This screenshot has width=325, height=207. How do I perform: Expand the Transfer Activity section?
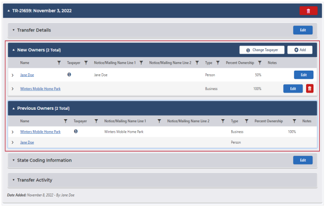point(14,180)
